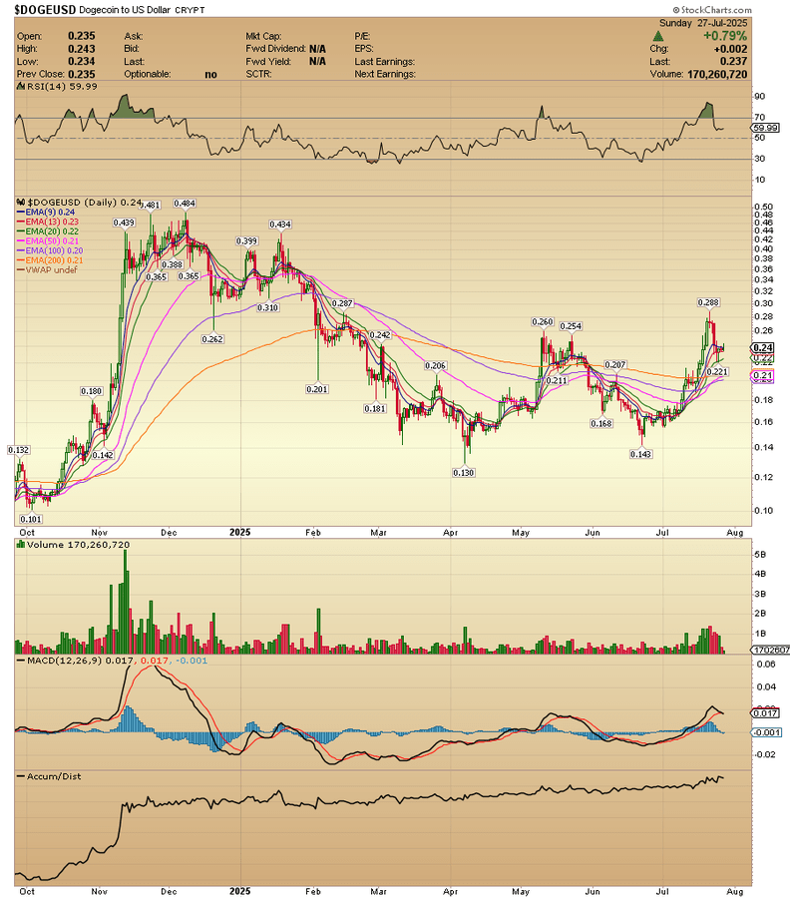Image resolution: width=790 pixels, height=898 pixels.
Task: Click the Optionable 'no' value
Action: click(x=210, y=75)
